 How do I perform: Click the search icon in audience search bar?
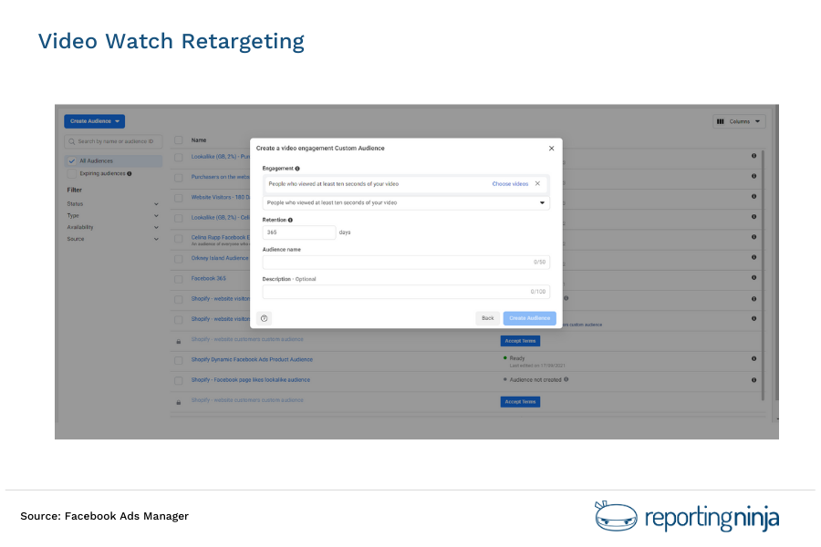[x=71, y=140]
